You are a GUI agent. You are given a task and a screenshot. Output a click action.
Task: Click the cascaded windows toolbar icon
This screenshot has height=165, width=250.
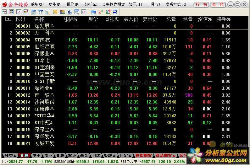33,12
